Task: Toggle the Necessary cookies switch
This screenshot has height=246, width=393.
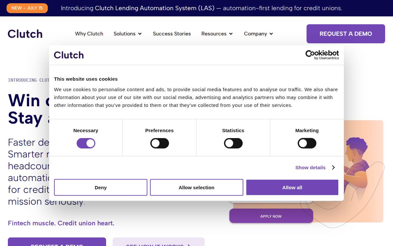Action: point(86,143)
